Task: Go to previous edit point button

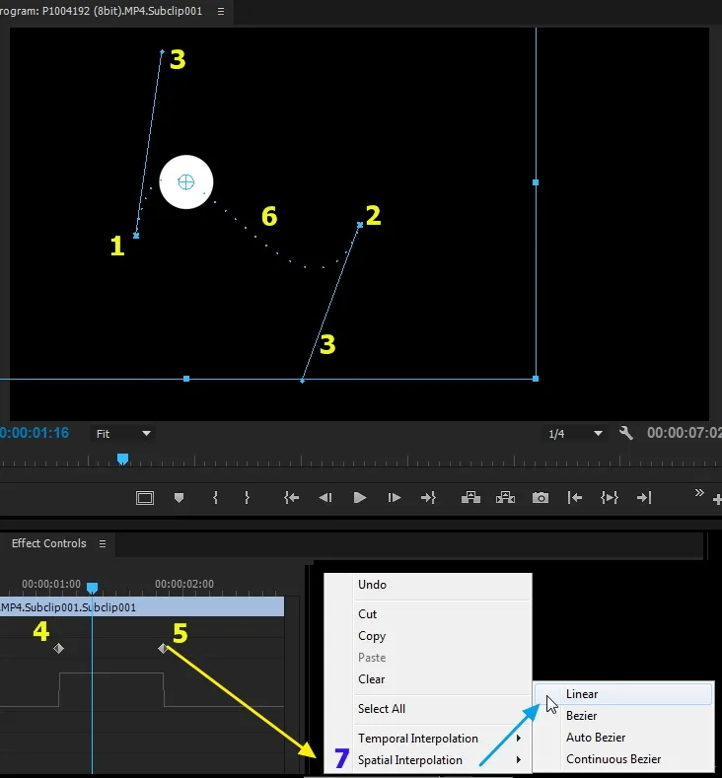Action: pyautogui.click(x=575, y=498)
